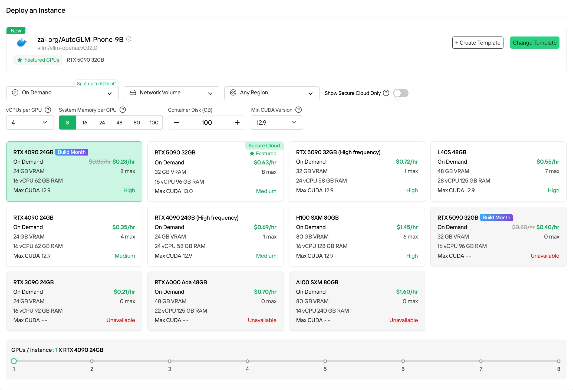The width and height of the screenshot is (573, 390).
Task: Expand the Network Volume dropdown
Action: point(172,93)
